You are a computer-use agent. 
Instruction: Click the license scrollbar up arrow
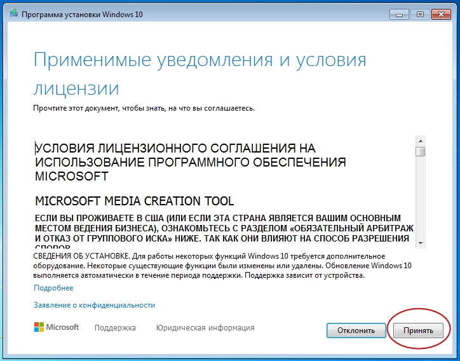pyautogui.click(x=421, y=141)
